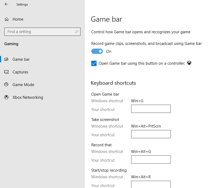Open the Xbox Networking settings page
217x188 pixels.
click(x=28, y=97)
